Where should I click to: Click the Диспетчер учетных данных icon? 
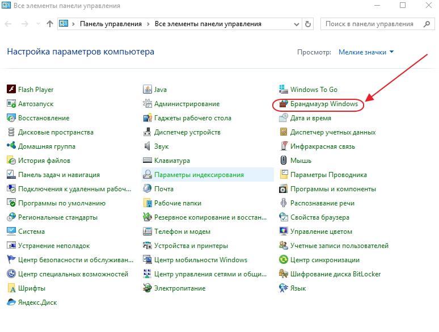(x=284, y=132)
